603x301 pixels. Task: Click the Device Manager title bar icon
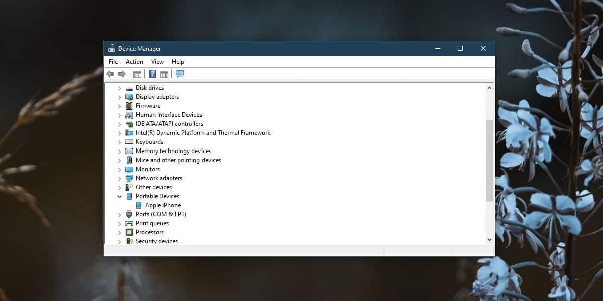(111, 49)
